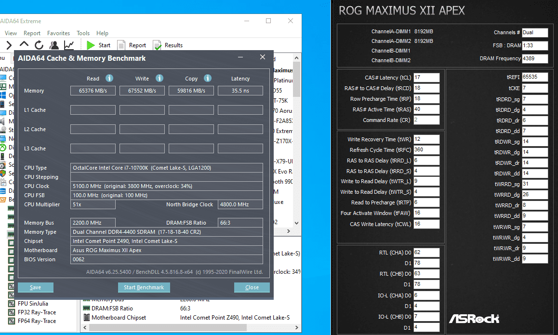Click the FSB : DRAM 1:33 field
Image resolution: width=558 pixels, height=335 pixels.
(535, 46)
